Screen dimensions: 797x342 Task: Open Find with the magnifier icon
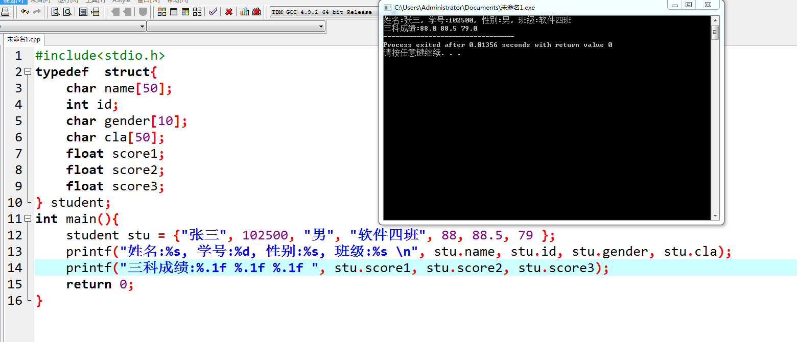point(55,12)
